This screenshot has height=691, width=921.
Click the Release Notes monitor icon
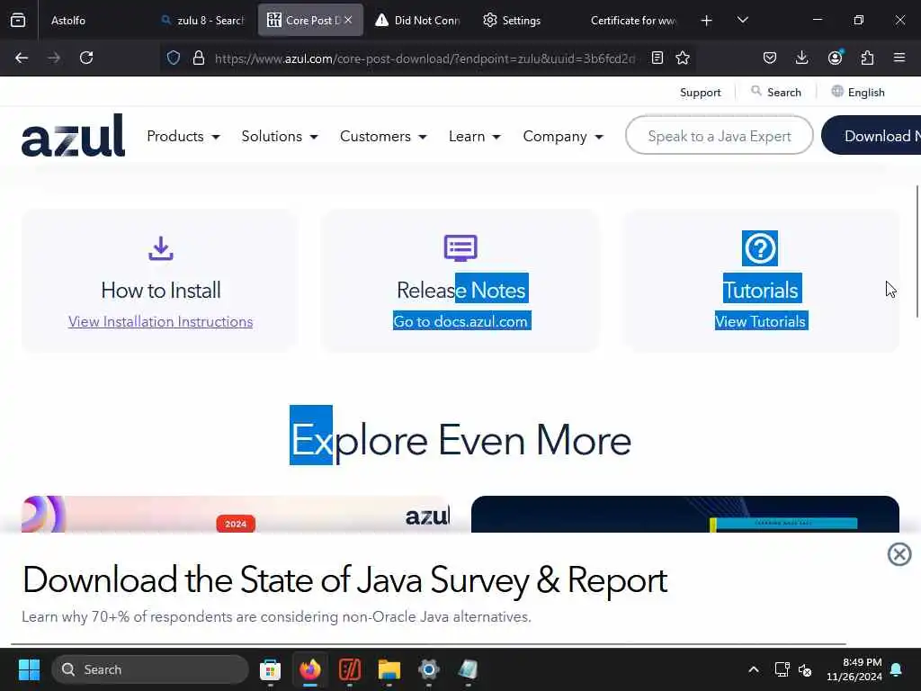tap(460, 248)
